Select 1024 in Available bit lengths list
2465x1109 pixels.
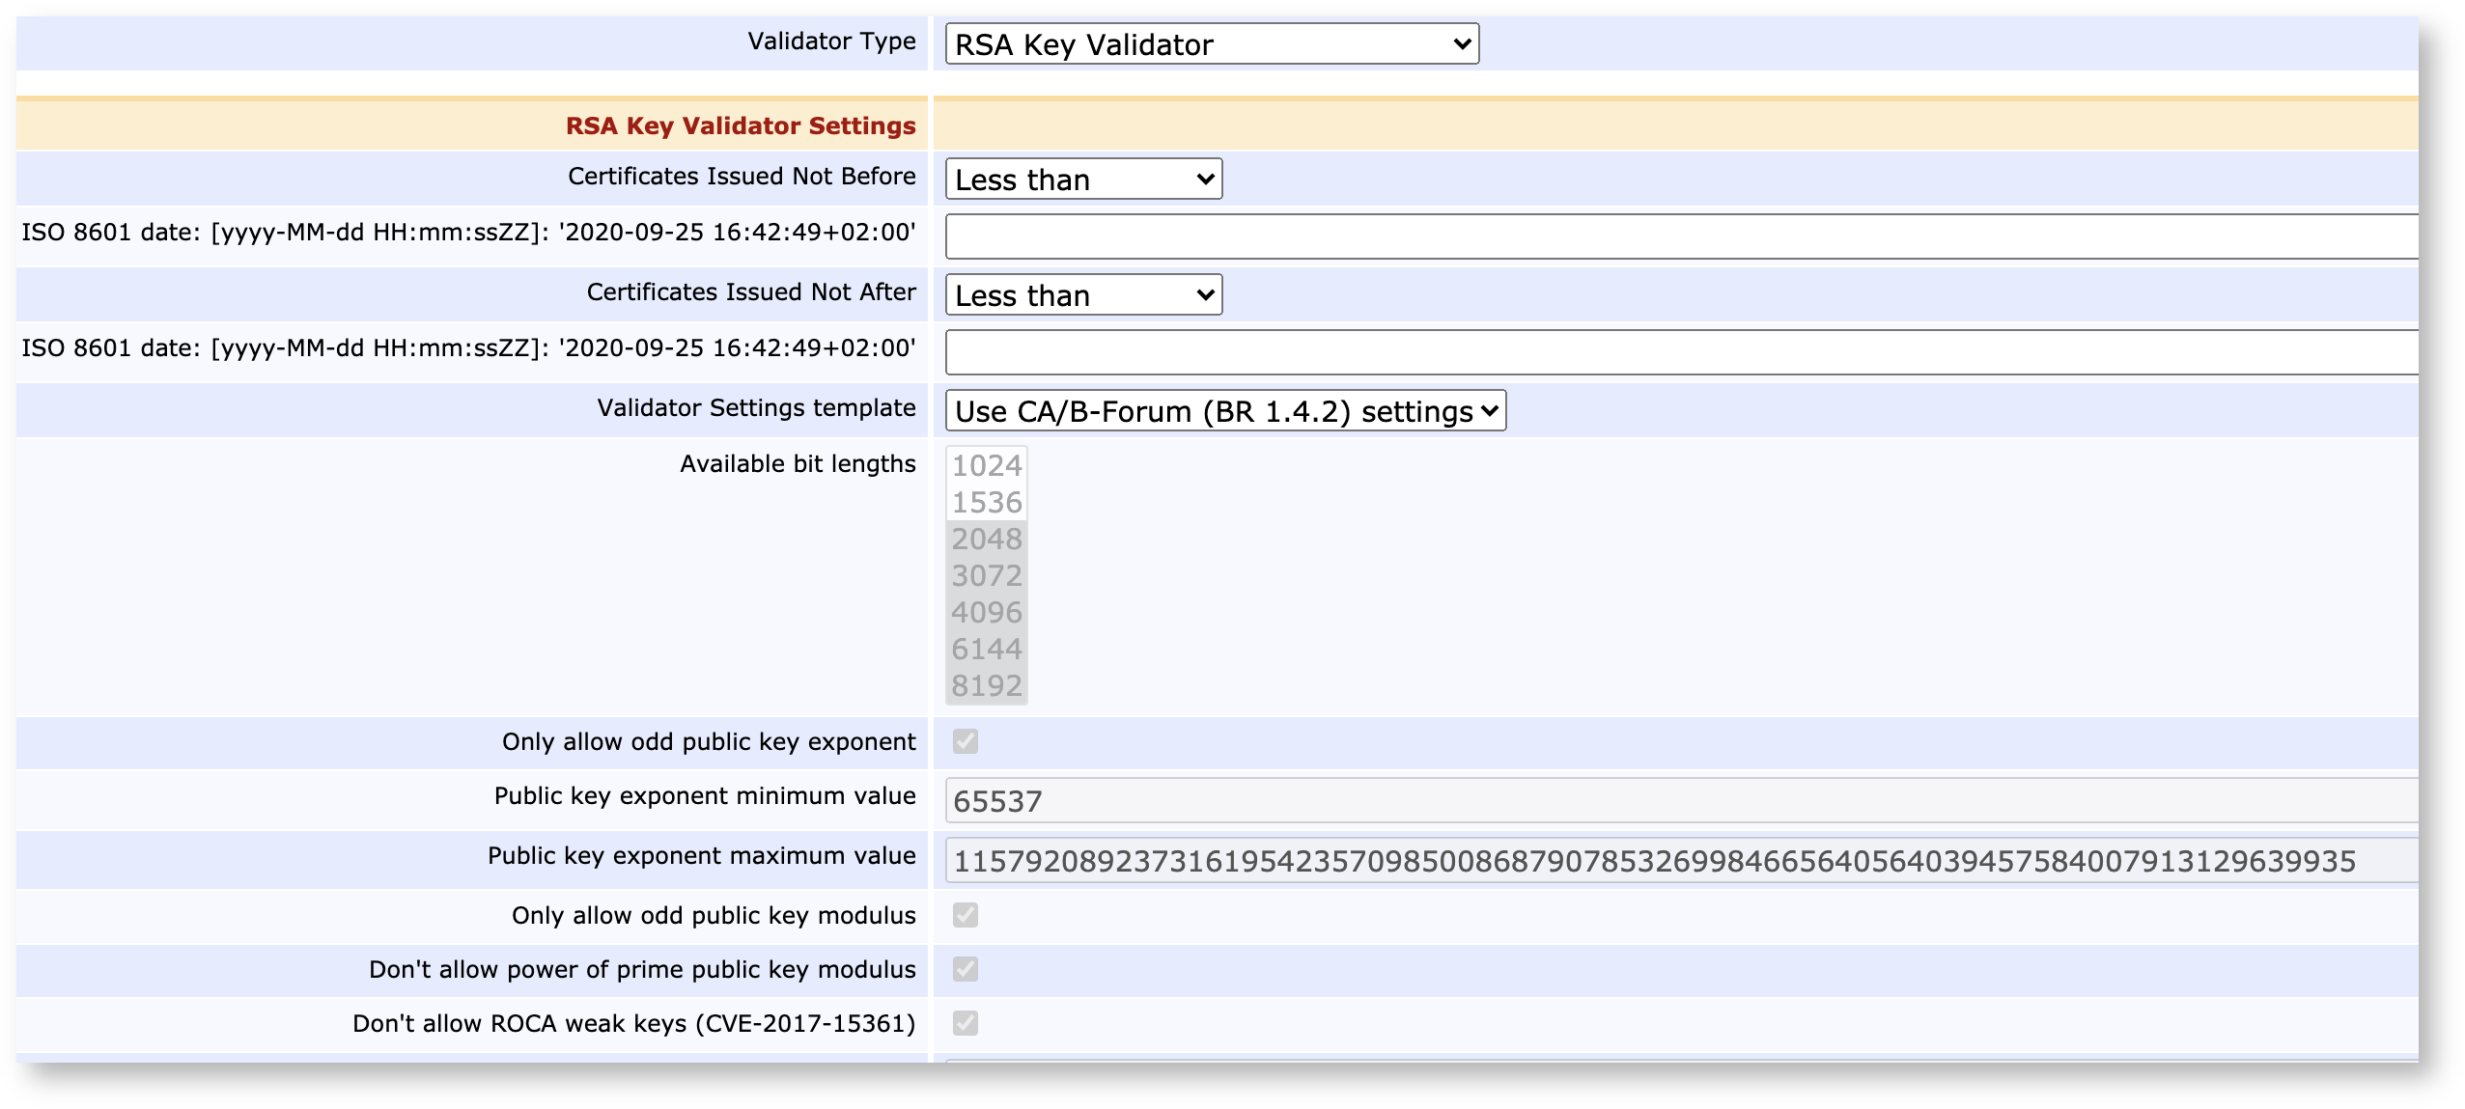[986, 465]
